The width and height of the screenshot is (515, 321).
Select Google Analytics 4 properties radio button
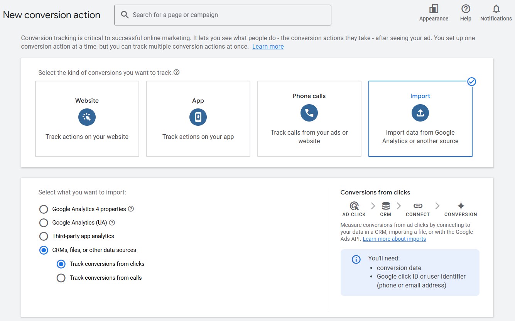(44, 209)
